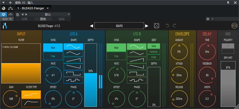Click the LFO A Rate knob 4/1
239x109 pixels.
coord(53,75)
